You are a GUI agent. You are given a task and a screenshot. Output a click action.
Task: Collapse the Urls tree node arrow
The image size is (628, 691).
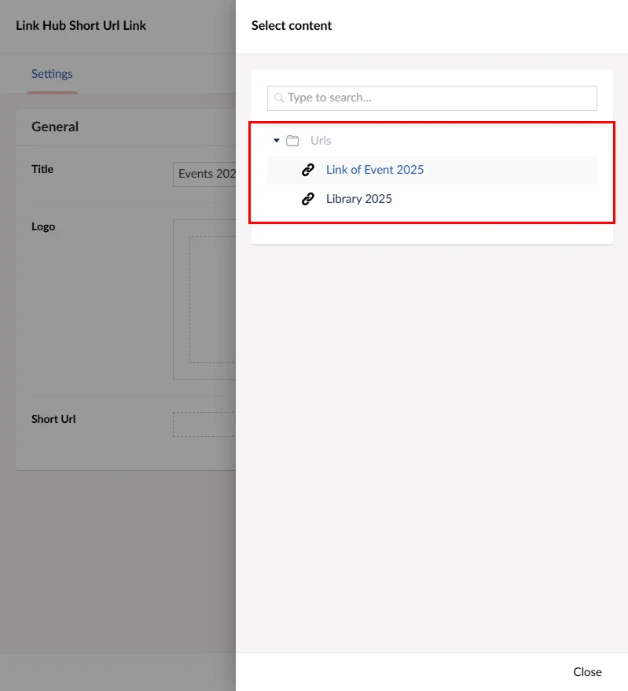point(277,141)
